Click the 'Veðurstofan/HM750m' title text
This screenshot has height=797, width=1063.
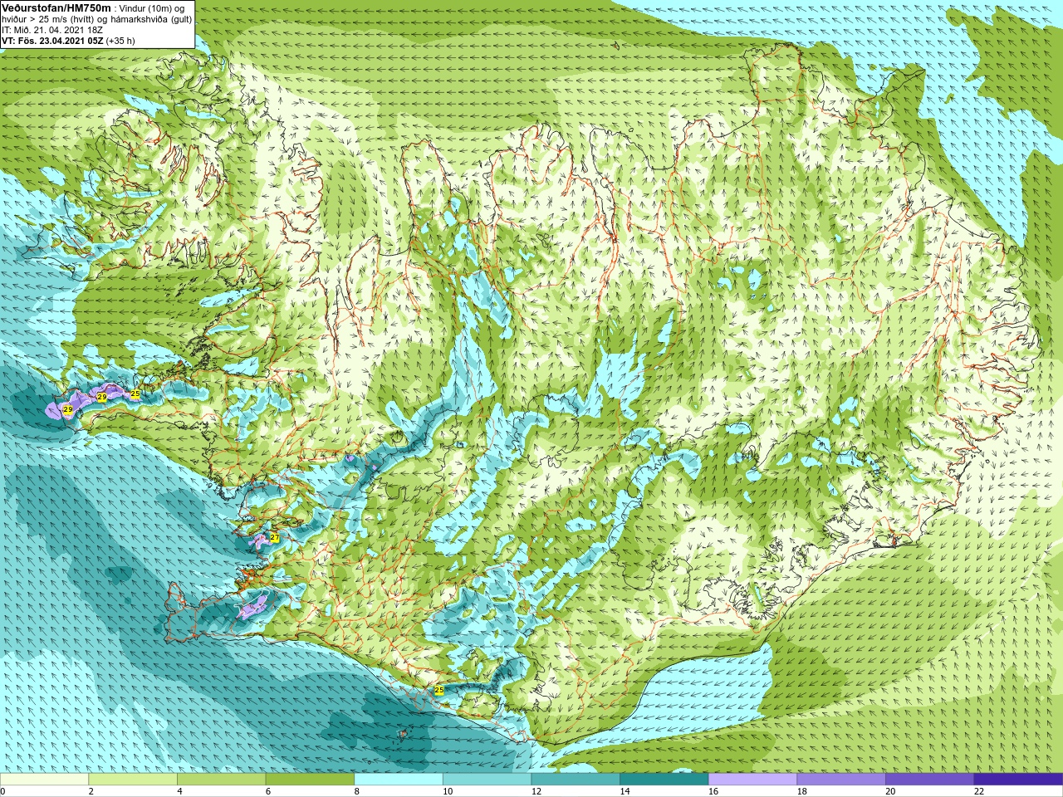tap(56, 7)
